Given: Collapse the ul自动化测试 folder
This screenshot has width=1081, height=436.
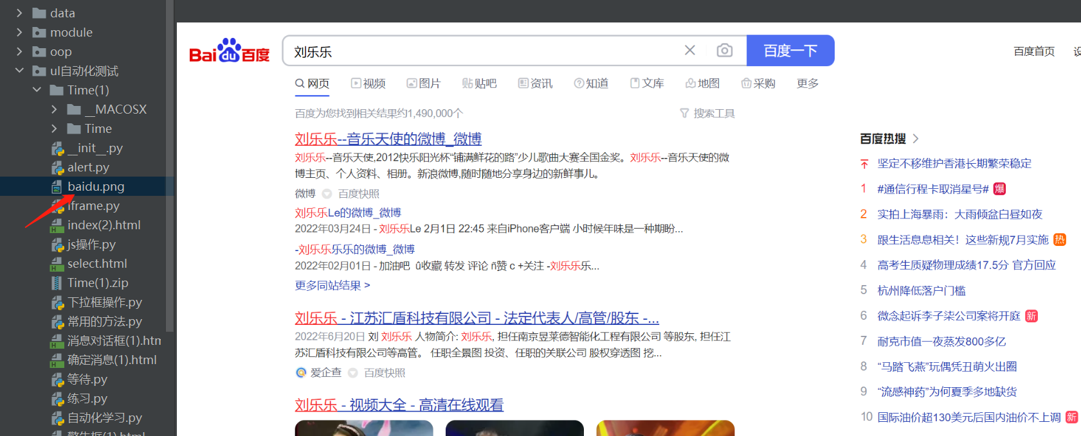Looking at the screenshot, I should (19, 71).
